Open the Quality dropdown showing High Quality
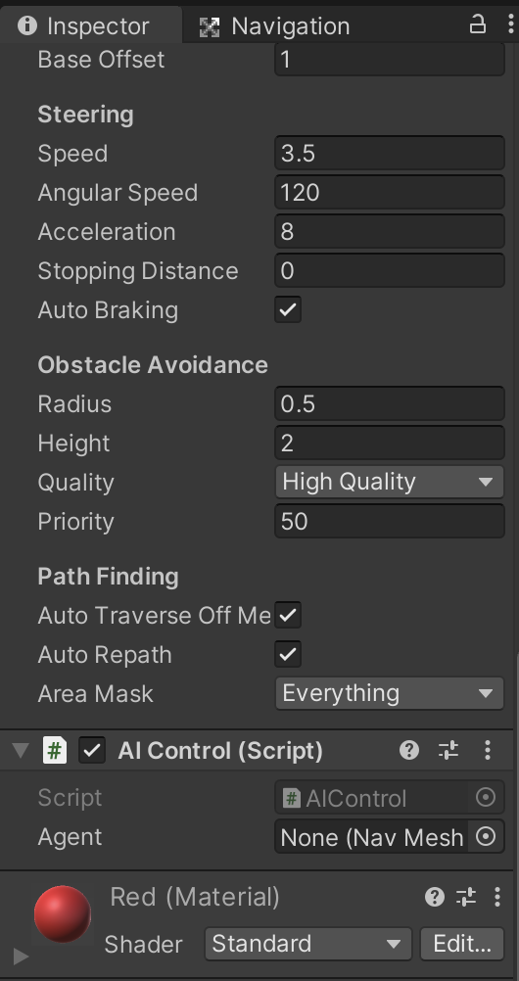519x981 pixels. point(390,482)
